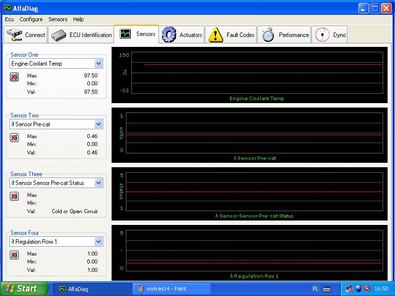Reset Sensor Two values with red X icon
This screenshot has height=296, width=395.
tap(14, 138)
